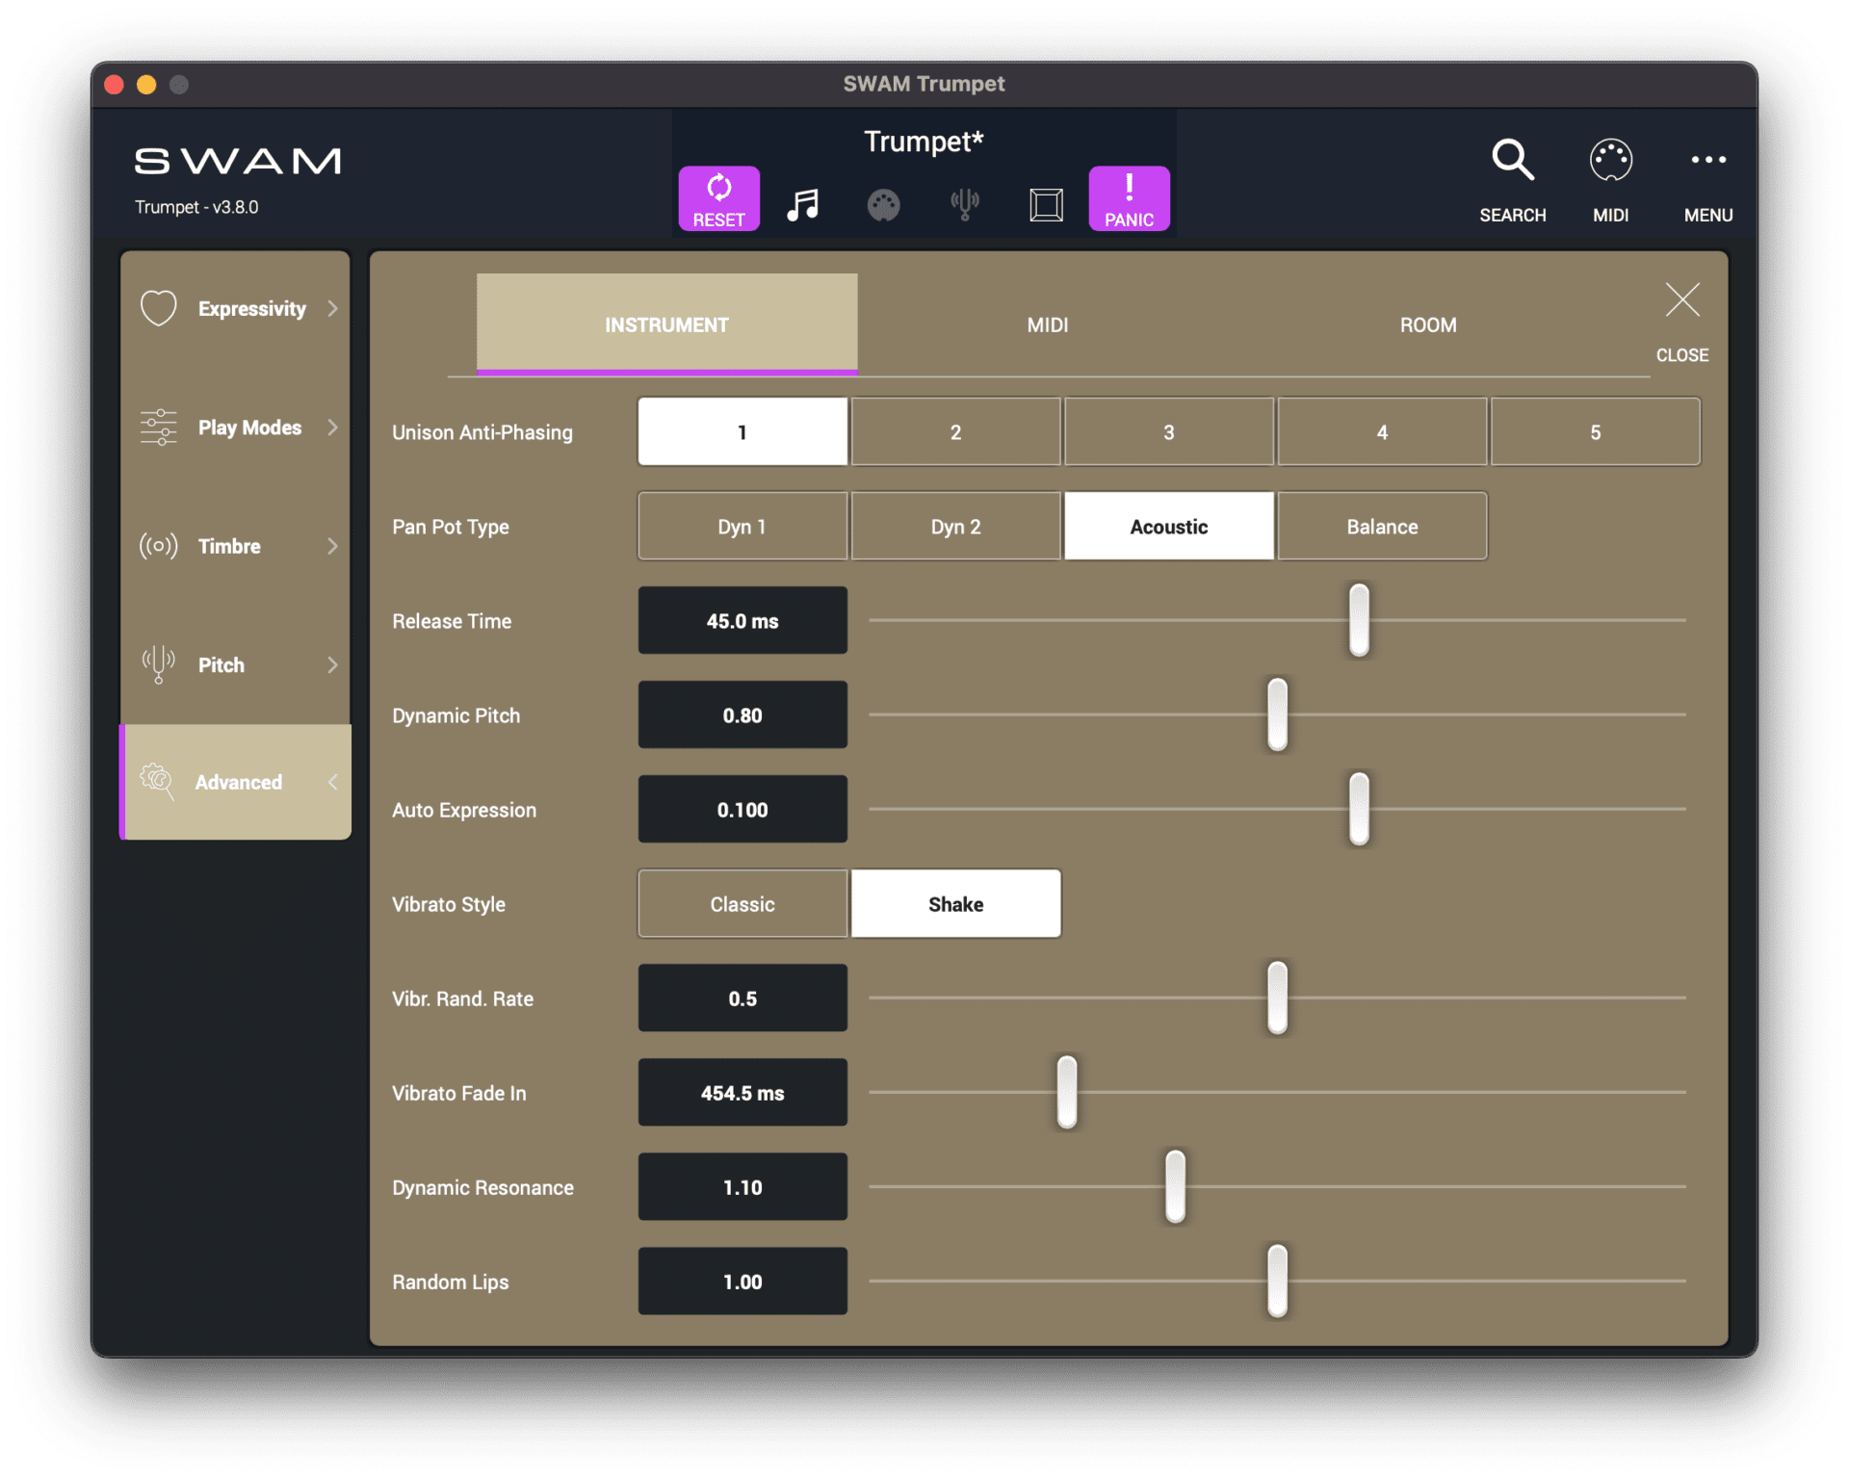This screenshot has width=1849, height=1478.
Task: Click the room frame icon in toolbar
Action: 1046,204
